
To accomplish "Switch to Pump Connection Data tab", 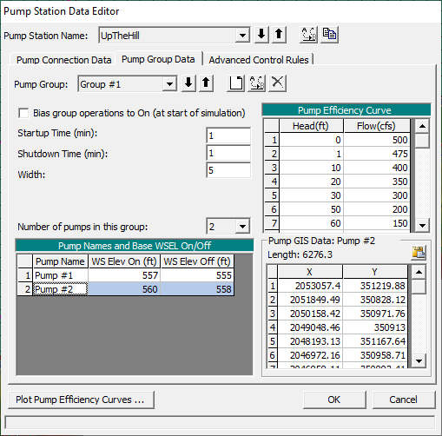I will pyautogui.click(x=63, y=60).
